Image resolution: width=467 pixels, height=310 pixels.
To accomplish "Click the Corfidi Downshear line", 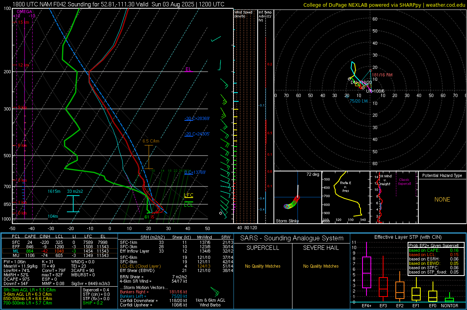I will coord(154,300).
